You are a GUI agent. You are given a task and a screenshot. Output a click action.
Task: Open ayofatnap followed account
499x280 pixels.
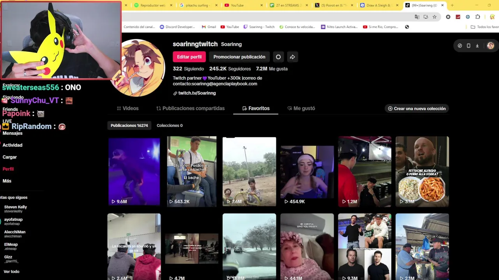pos(13,221)
